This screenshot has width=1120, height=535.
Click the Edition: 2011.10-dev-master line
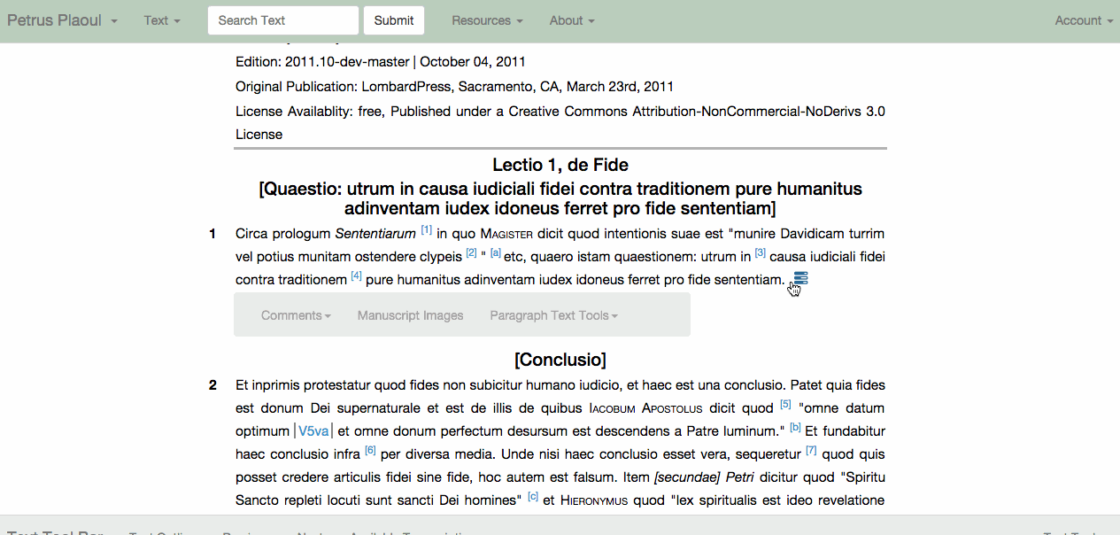pos(381,62)
